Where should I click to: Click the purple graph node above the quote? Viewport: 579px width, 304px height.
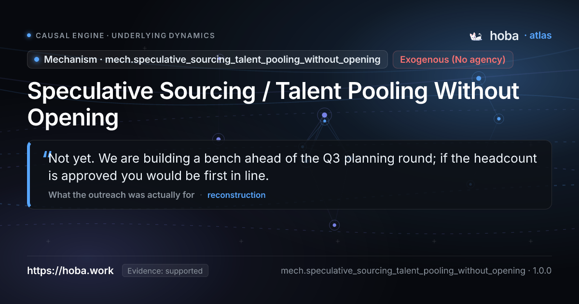(x=324, y=115)
